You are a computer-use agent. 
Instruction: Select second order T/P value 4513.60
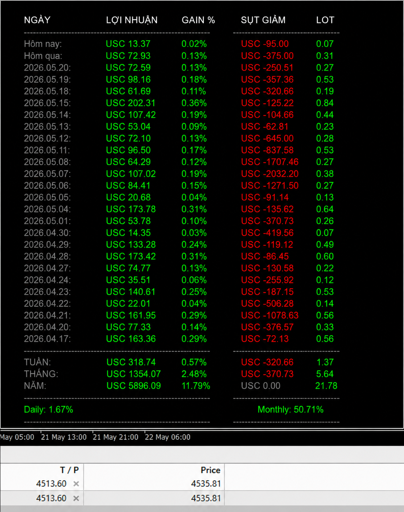click(x=51, y=498)
